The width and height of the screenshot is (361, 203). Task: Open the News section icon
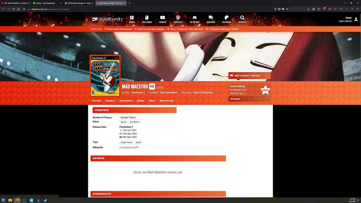point(132,18)
